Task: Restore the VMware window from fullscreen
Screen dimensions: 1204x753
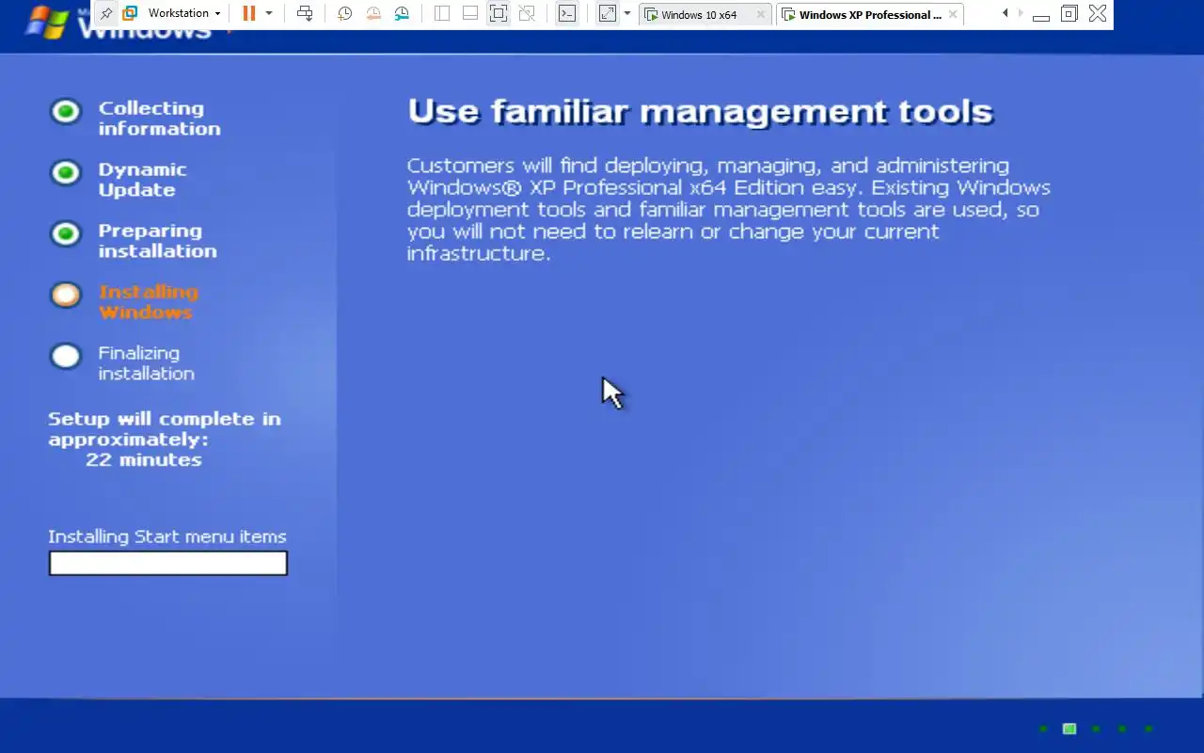Action: point(1069,13)
